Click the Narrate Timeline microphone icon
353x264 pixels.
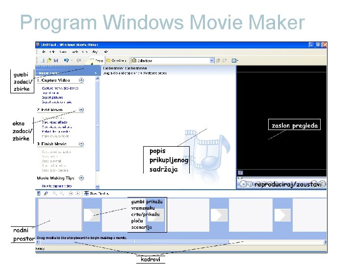[x=46, y=193]
